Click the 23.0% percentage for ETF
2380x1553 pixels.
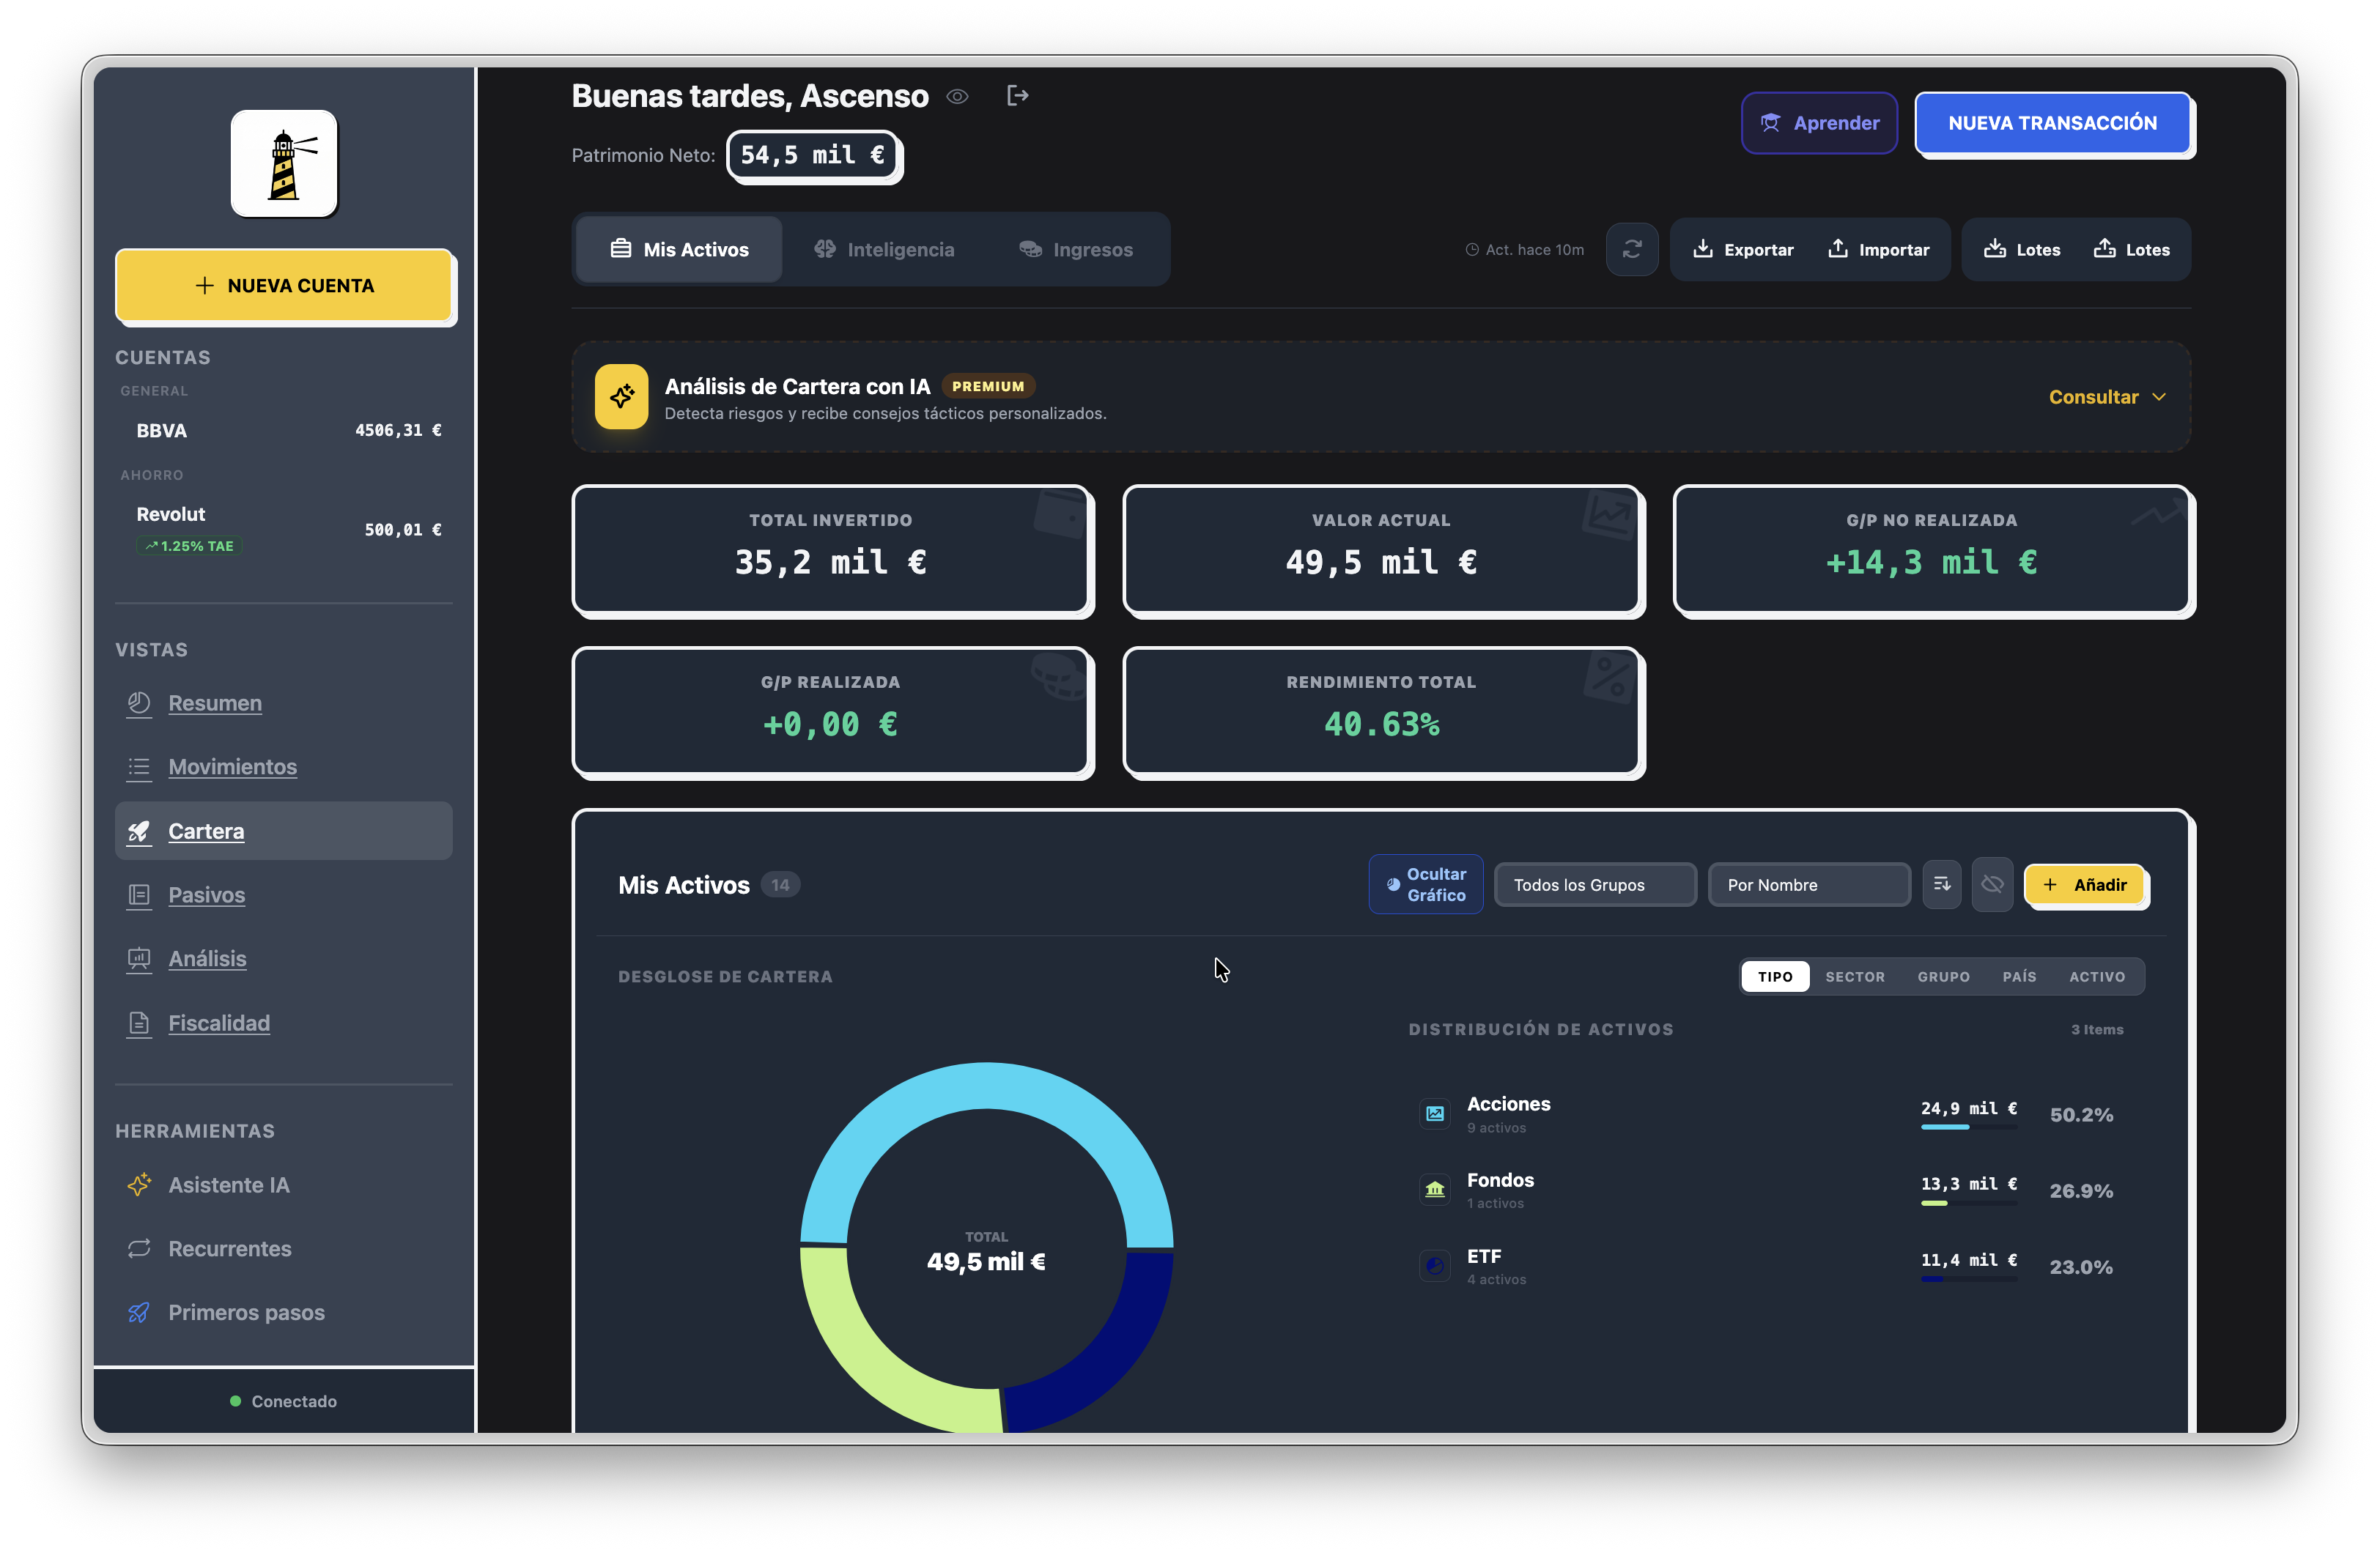click(x=2081, y=1267)
